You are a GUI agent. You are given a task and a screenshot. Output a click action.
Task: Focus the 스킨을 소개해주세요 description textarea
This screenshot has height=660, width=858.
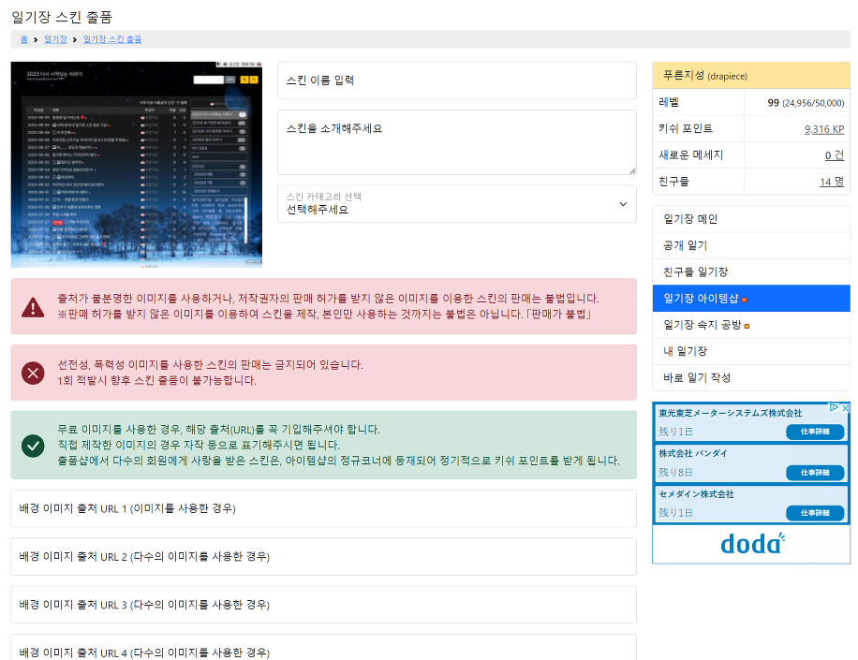click(456, 141)
